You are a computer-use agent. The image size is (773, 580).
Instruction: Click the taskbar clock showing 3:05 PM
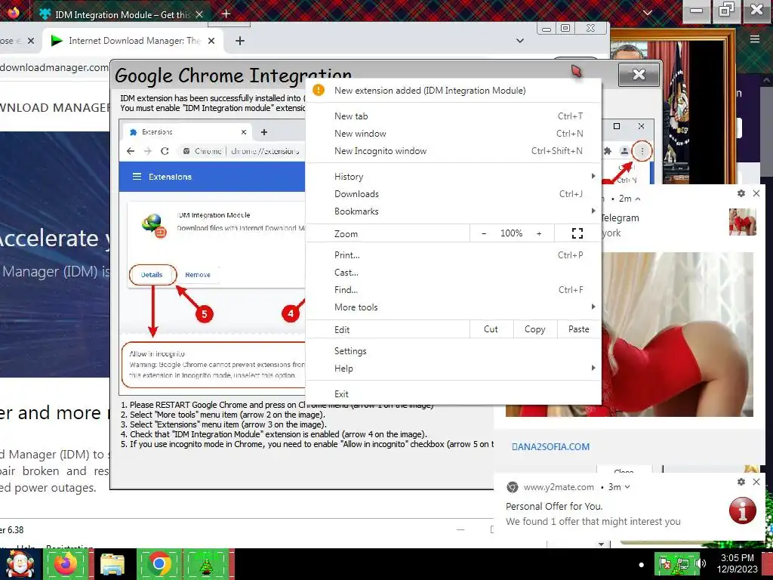coord(737,563)
